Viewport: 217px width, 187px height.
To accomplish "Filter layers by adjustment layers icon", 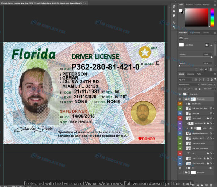I will tap(199, 80).
